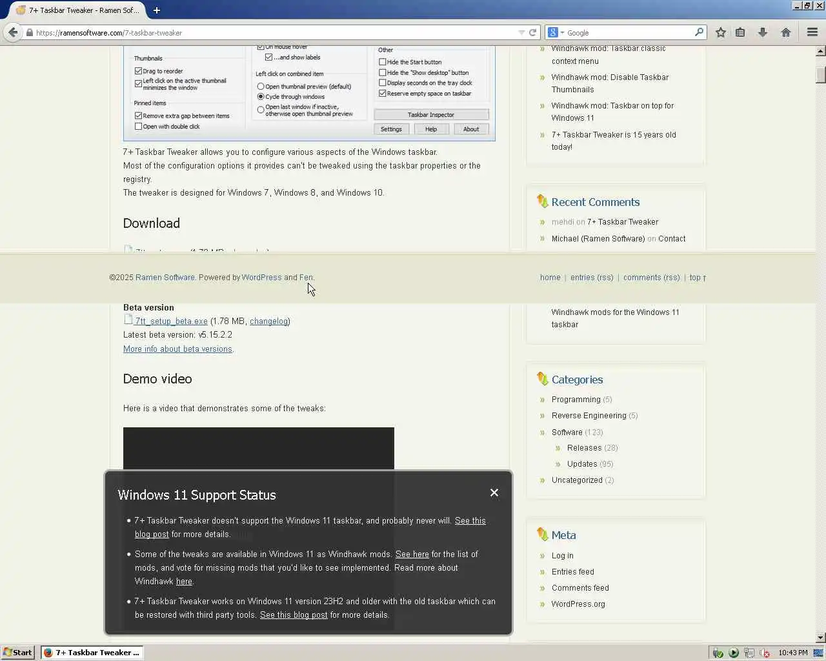This screenshot has height=661, width=826.
Task: Open 'See this blog post' about old taskbar
Action: click(x=294, y=615)
